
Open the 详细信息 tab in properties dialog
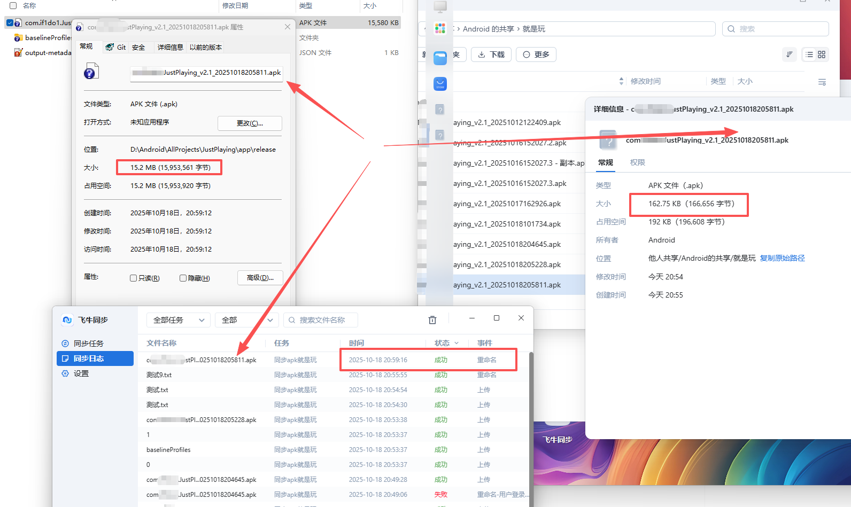point(170,47)
